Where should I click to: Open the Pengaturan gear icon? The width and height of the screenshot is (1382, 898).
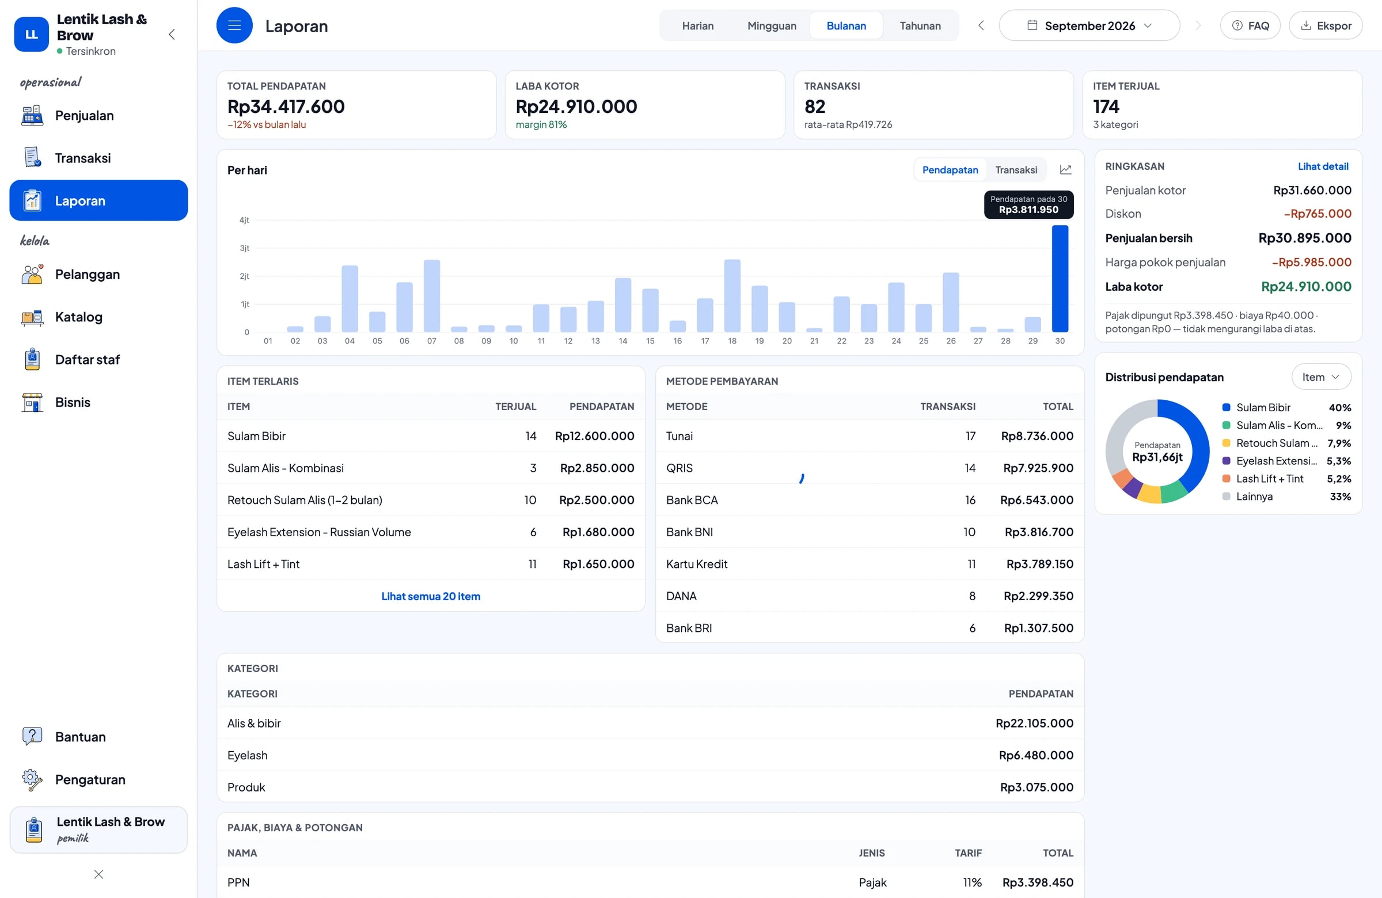point(32,779)
